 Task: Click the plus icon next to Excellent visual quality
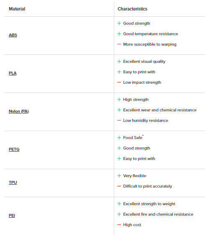click(x=119, y=62)
